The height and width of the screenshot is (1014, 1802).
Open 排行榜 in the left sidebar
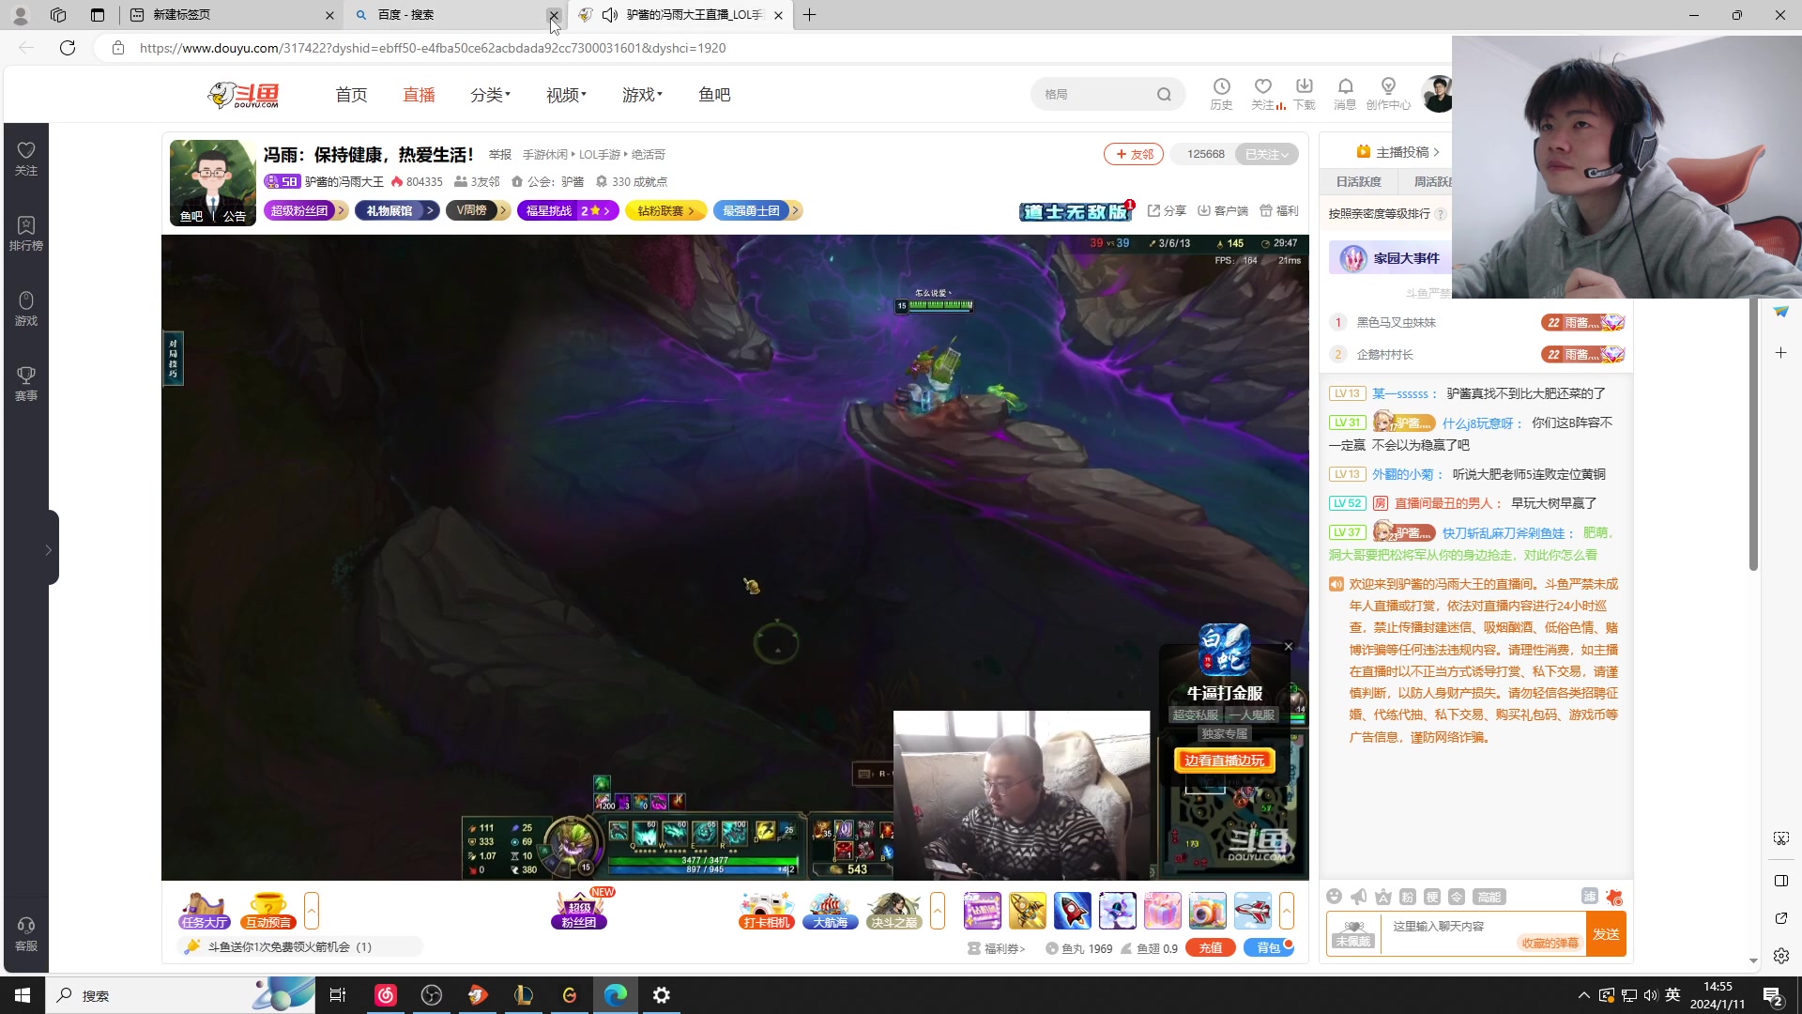pos(26,233)
